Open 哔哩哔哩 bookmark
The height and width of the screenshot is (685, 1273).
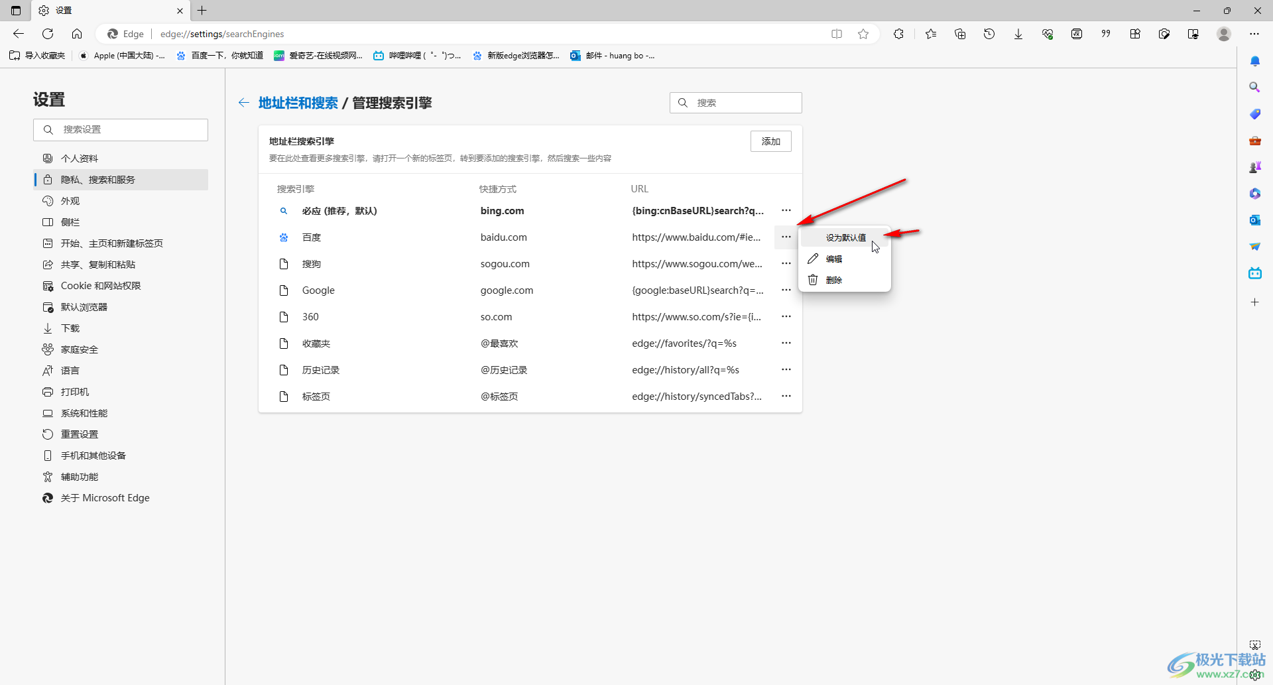(x=417, y=56)
